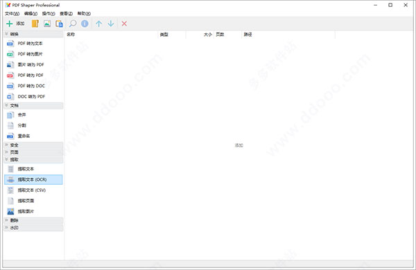416x270 pixels.
Task: Click the red X remove icon
Action: point(124,24)
